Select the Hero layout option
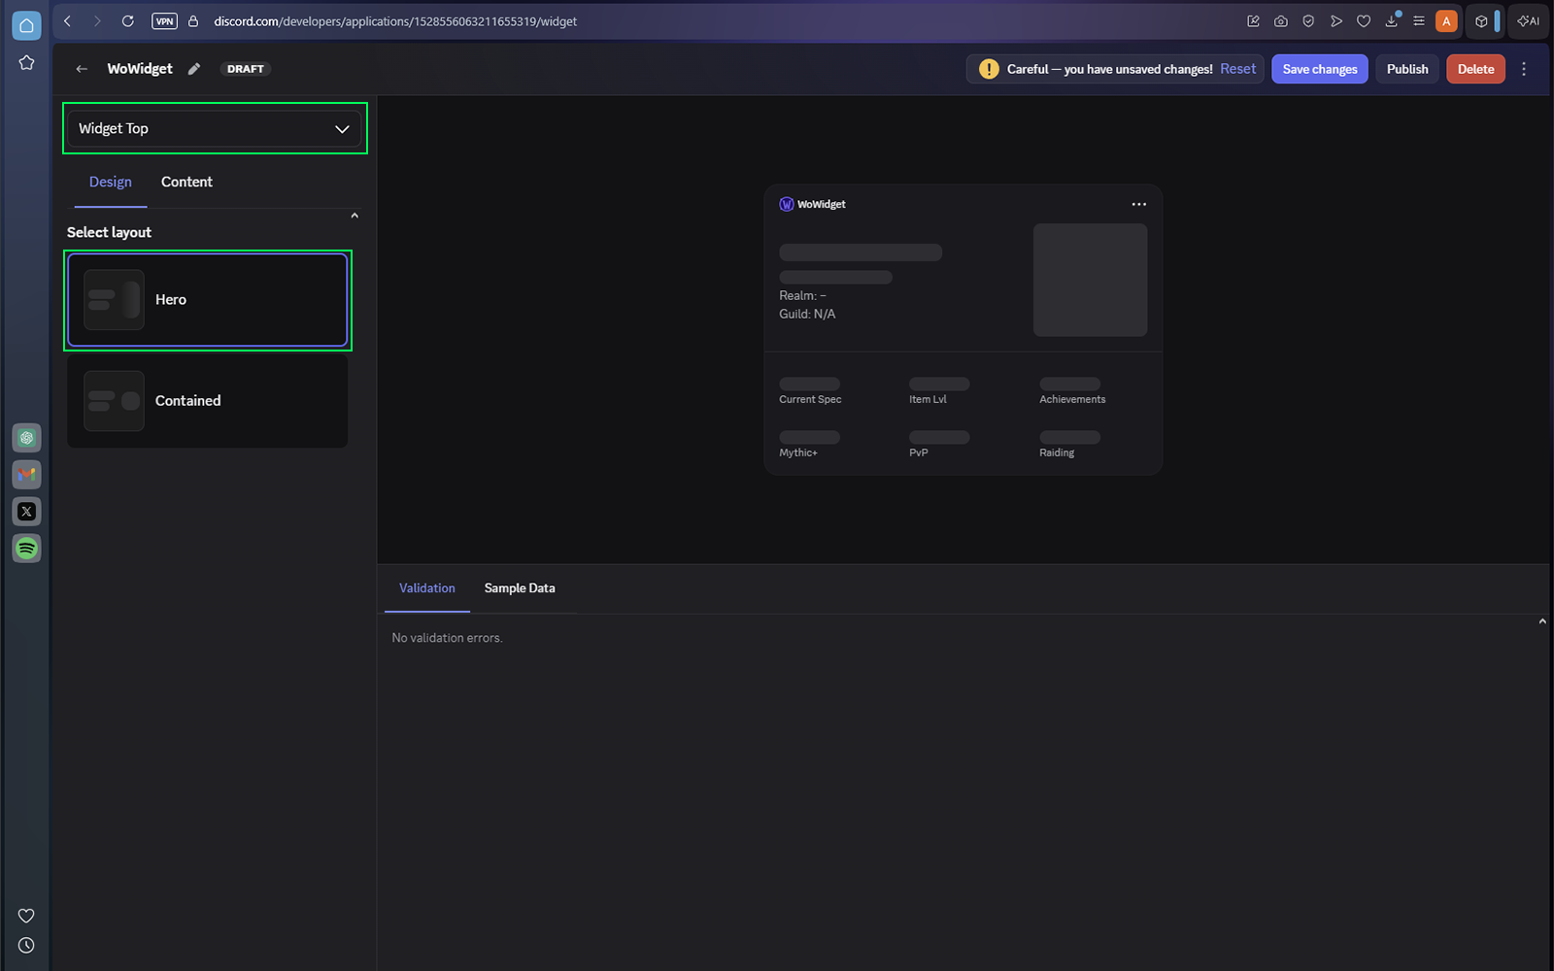This screenshot has width=1554, height=971. (x=208, y=300)
